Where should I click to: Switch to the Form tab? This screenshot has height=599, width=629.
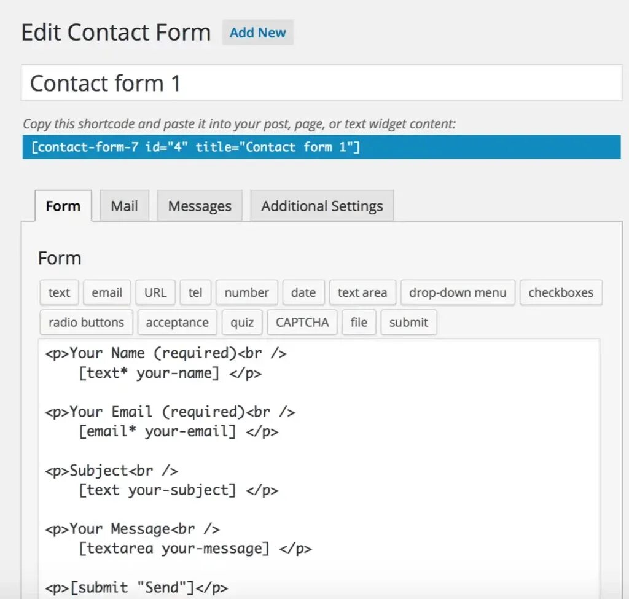(x=63, y=206)
